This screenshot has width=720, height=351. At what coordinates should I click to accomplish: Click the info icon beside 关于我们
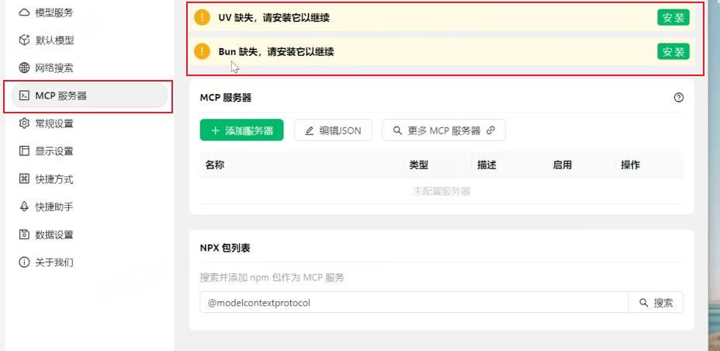tap(24, 262)
